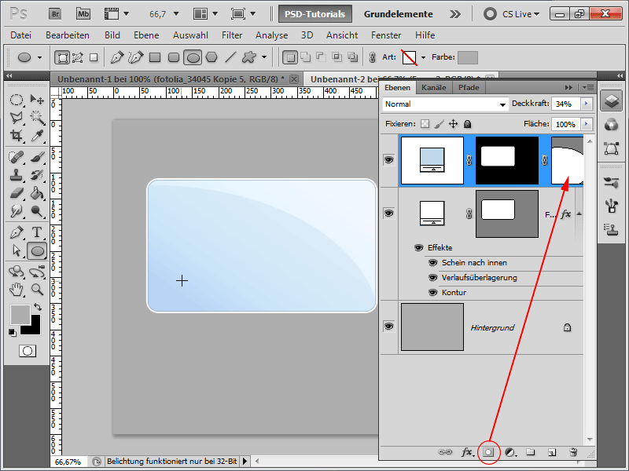629x471 pixels.
Task: Choose the Polygon shape option
Action: tap(212, 57)
